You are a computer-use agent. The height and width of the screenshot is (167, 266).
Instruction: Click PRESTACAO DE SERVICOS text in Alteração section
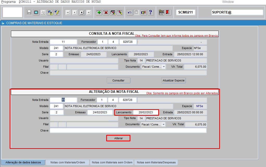click(x=164, y=118)
